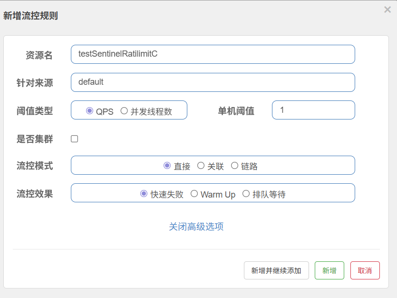The height and width of the screenshot is (298, 397).
Task: Click the 流控模式 label text
Action: click(35, 166)
